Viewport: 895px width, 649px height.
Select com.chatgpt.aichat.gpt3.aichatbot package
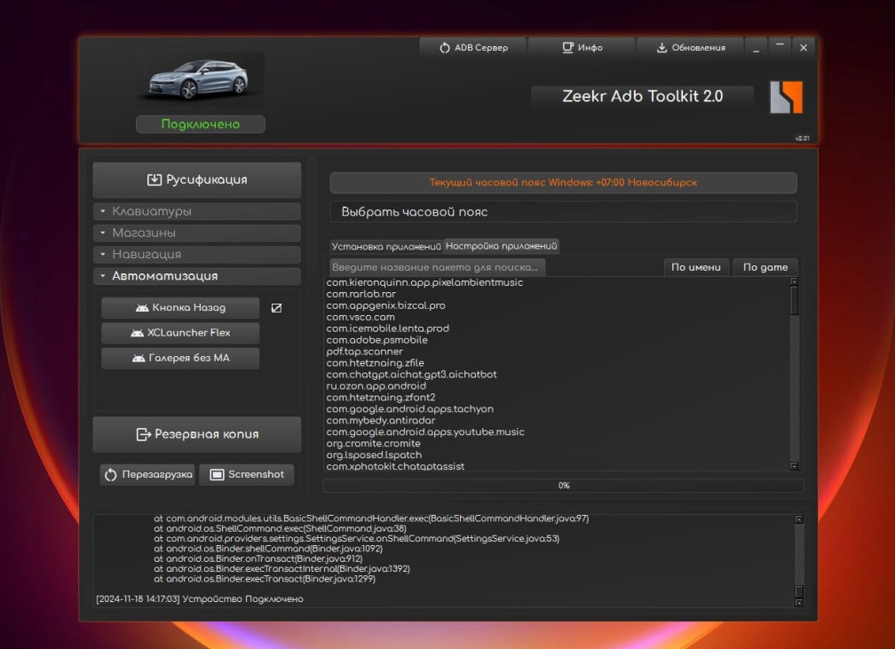click(412, 375)
